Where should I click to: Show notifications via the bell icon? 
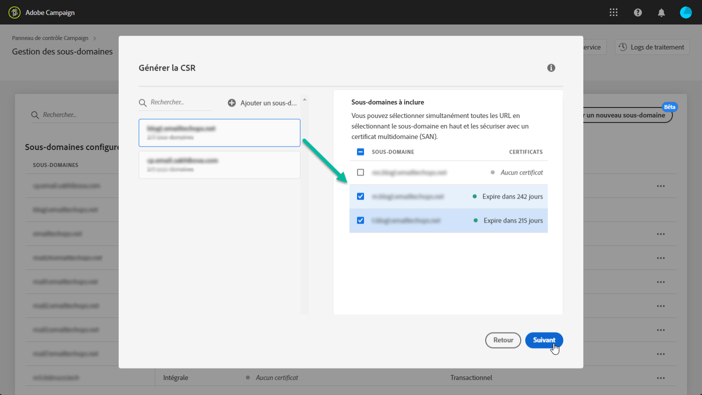(661, 12)
